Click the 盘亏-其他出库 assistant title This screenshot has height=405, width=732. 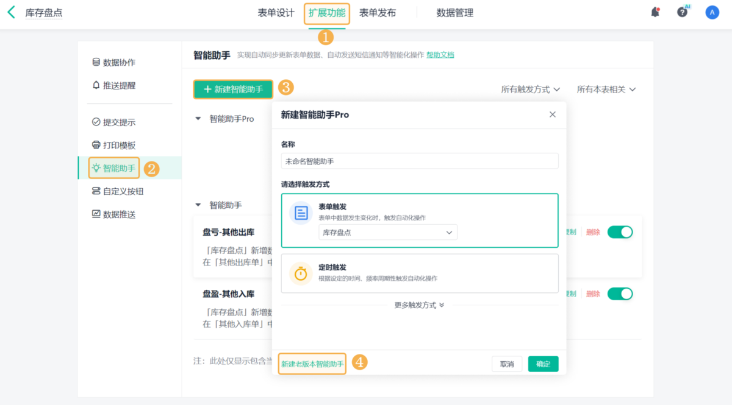[x=229, y=232]
